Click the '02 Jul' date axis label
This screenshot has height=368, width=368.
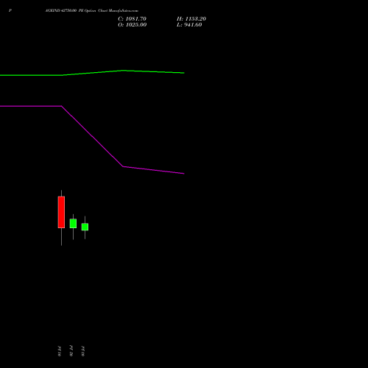click(71, 351)
